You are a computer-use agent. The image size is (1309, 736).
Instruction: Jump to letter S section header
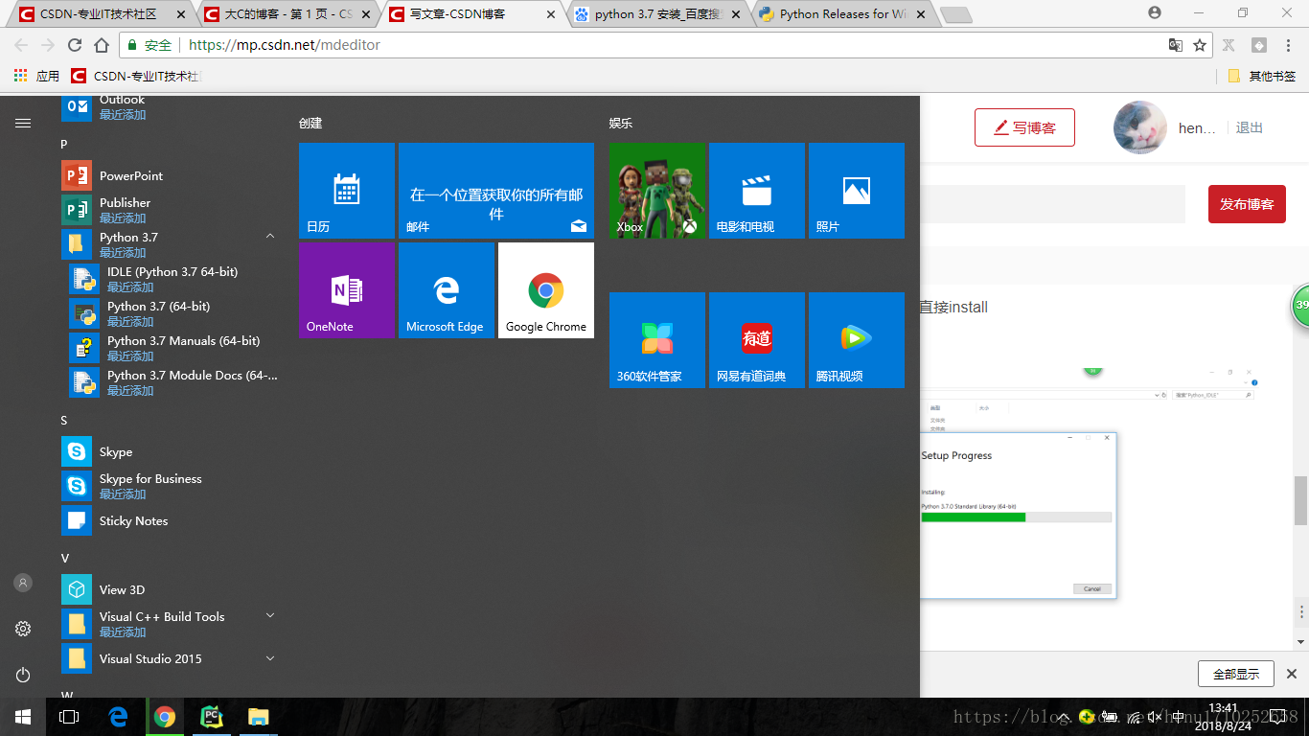64,421
